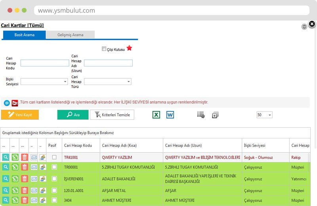The image size is (317, 206).
Task: Export the list to Word
Action: [170, 115]
